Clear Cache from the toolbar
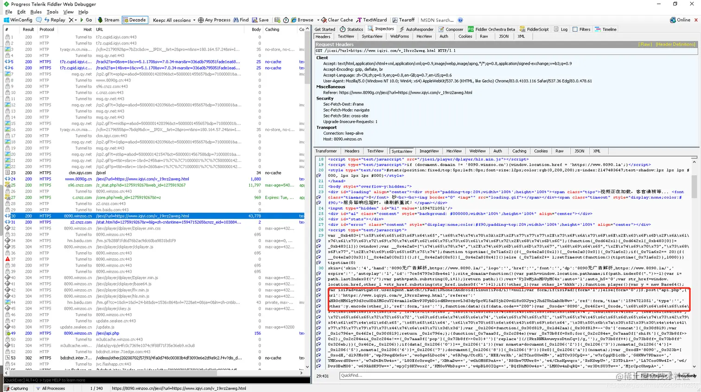This screenshot has height=392, width=701. tap(337, 20)
